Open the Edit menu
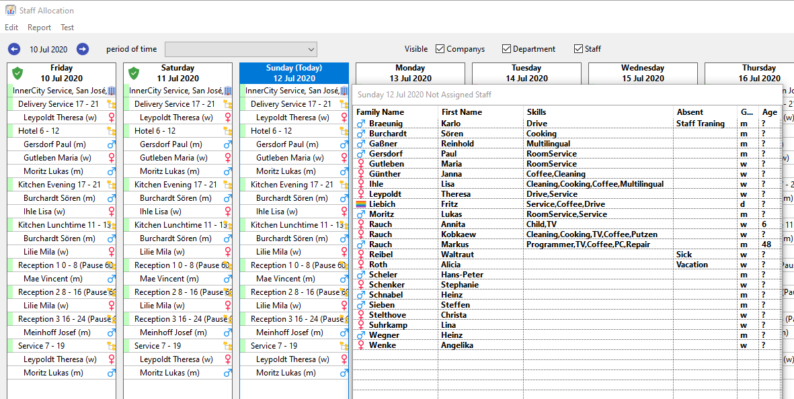The image size is (794, 399). [11, 28]
